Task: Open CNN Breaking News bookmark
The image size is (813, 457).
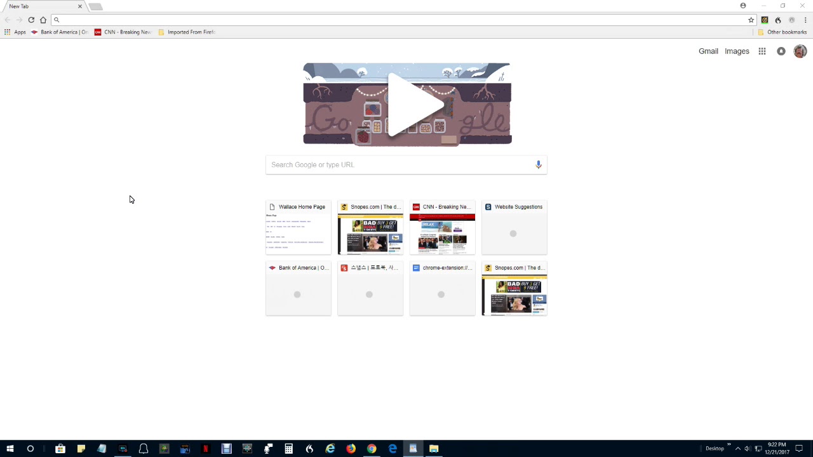Action: click(x=123, y=32)
